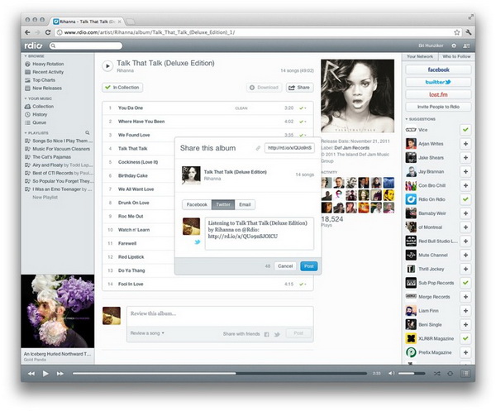Connect with facebook button
This screenshot has width=496, height=411.
(438, 69)
